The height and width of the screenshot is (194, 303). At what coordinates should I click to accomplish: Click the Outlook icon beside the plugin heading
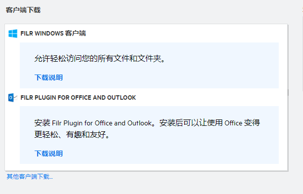point(12,97)
